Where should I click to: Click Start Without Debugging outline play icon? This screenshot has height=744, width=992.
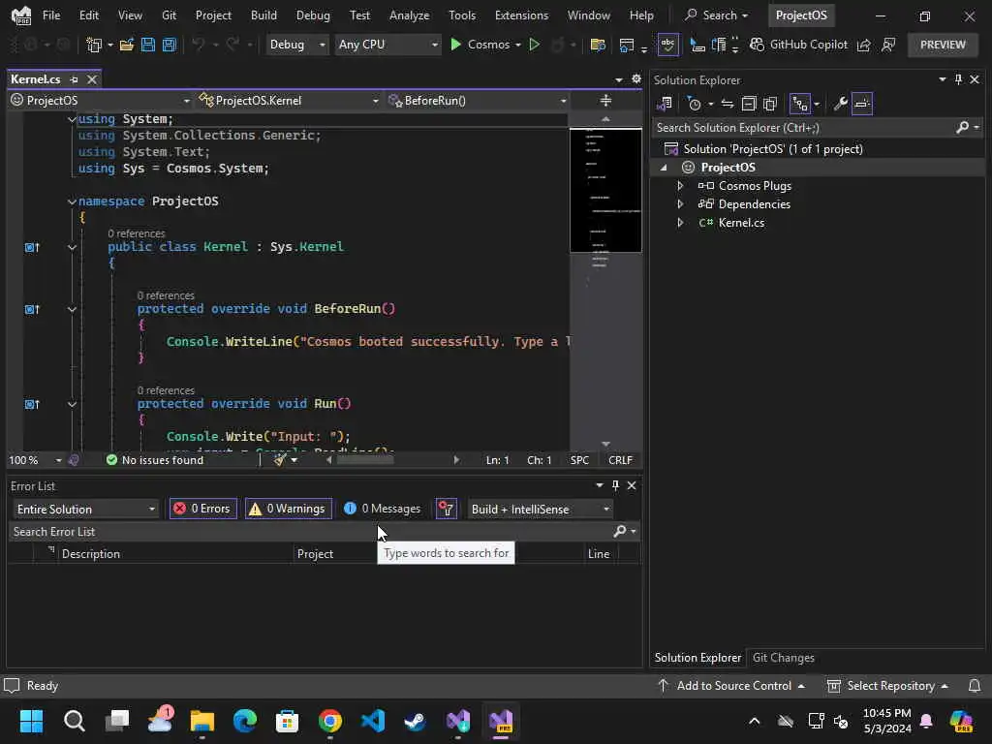535,45
